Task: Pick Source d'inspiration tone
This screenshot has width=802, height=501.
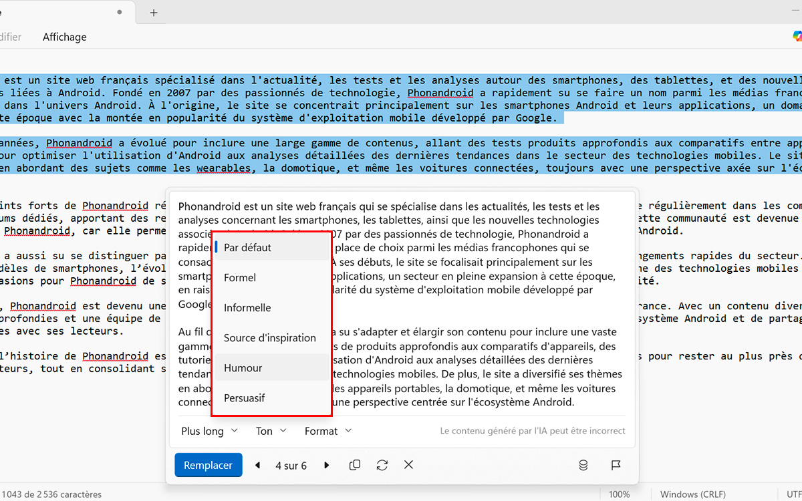Action: [x=271, y=338]
